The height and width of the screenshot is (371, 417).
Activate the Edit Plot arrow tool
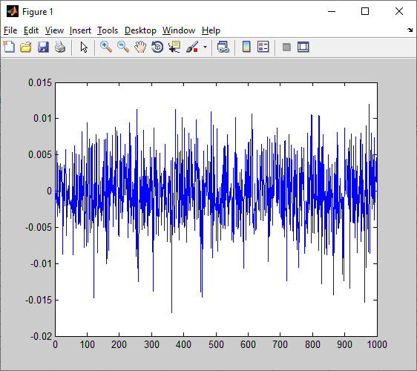tap(84, 47)
